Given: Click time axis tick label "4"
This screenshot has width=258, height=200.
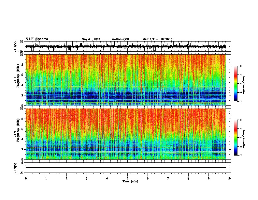Looking at the screenshot, I should [107, 178].
